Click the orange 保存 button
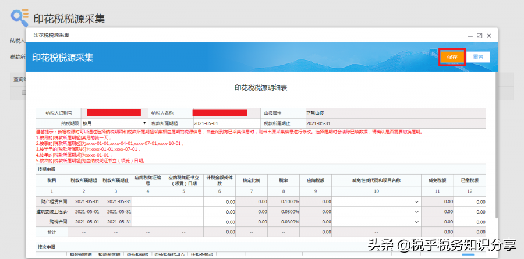The width and height of the screenshot is (524, 259). (x=452, y=57)
